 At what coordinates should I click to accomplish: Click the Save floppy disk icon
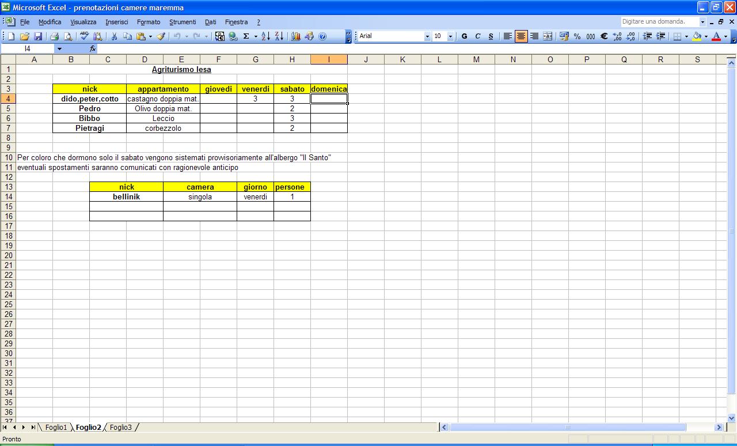point(38,36)
